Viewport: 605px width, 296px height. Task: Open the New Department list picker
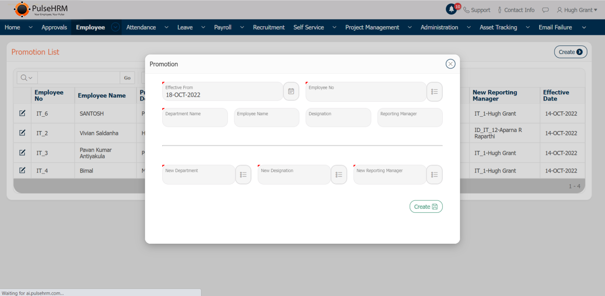pyautogui.click(x=243, y=175)
